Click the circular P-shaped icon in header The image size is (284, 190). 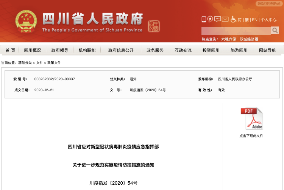click(210, 19)
